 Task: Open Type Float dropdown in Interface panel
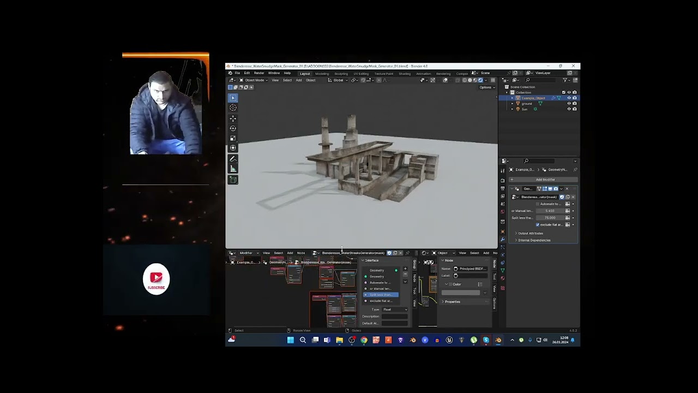(395, 309)
